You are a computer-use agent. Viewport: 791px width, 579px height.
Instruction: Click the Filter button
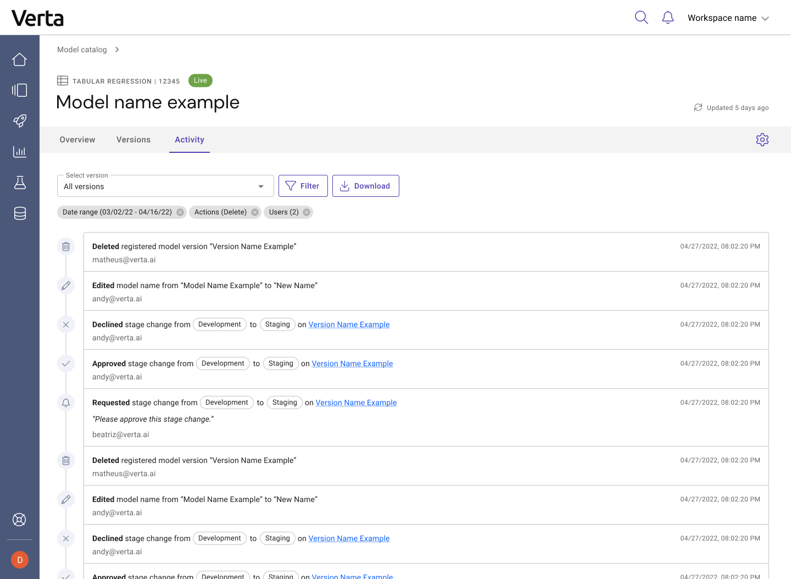(303, 186)
